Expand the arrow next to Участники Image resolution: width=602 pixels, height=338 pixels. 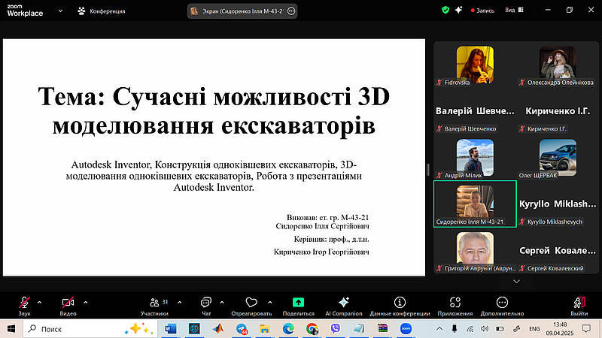179,303
